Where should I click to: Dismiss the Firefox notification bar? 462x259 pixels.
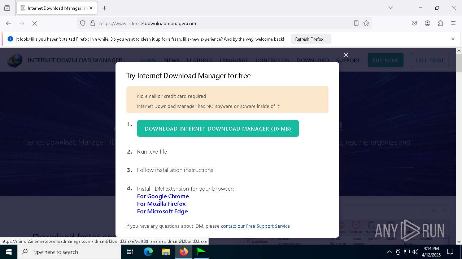click(x=453, y=39)
